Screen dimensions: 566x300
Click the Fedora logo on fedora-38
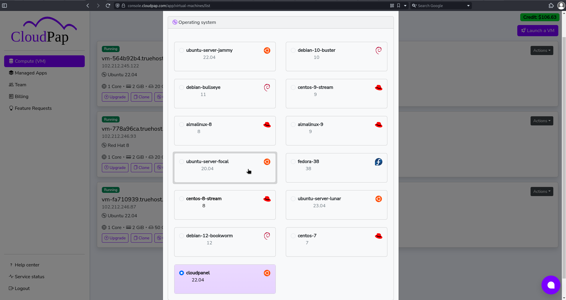click(378, 162)
